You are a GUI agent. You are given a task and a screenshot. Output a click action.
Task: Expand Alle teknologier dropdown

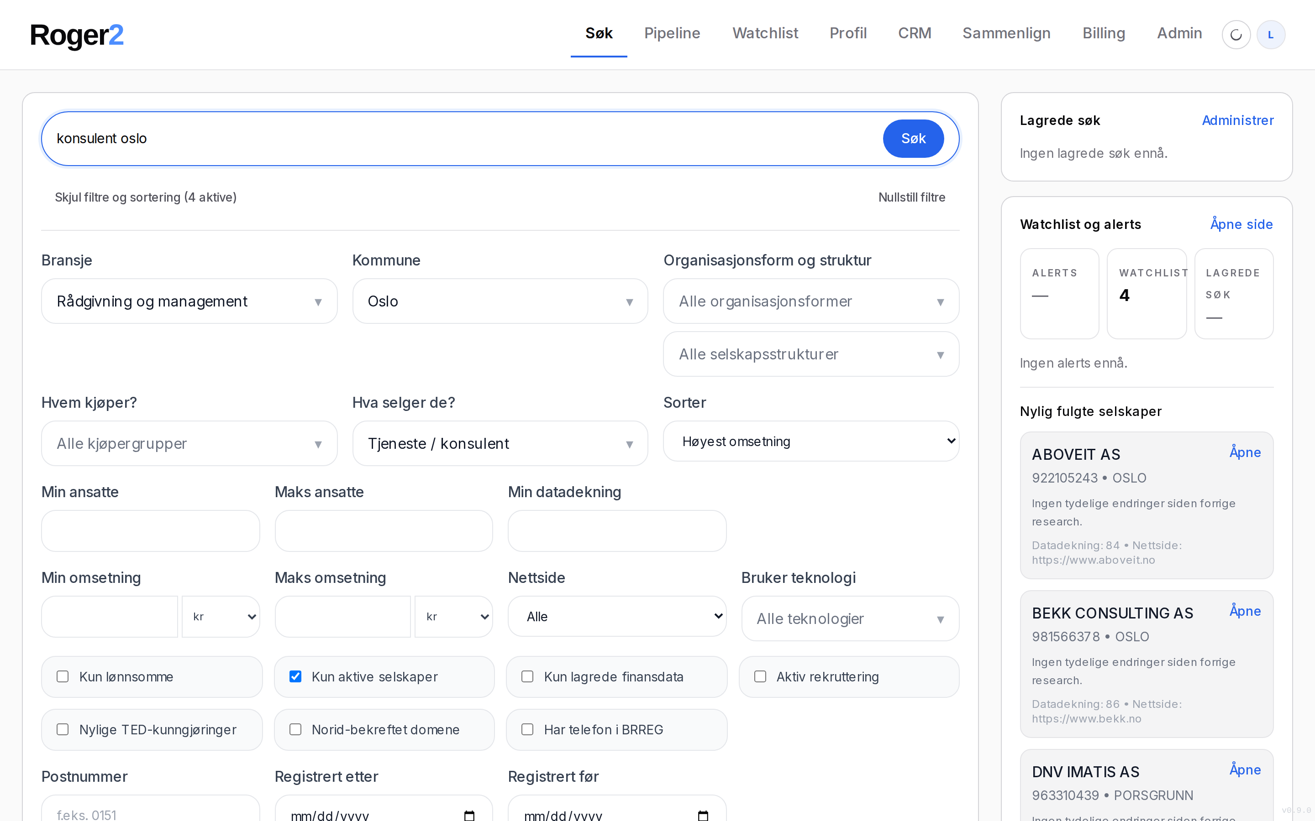(850, 618)
